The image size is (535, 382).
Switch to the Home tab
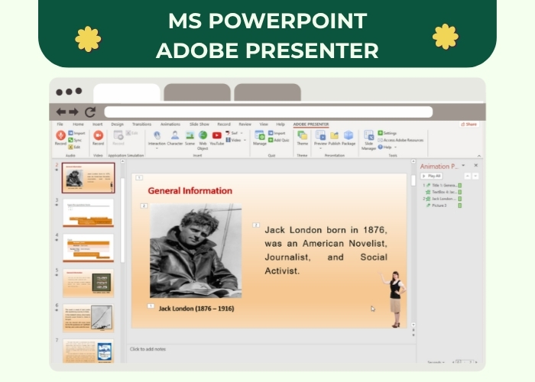pyautogui.click(x=78, y=124)
